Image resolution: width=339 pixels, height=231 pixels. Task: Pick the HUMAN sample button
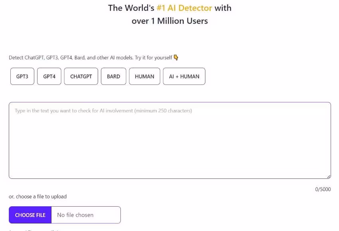[x=144, y=76]
